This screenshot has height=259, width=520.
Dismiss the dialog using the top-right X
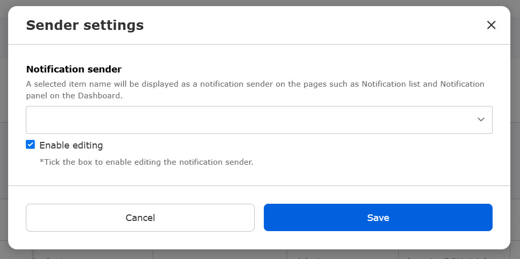click(491, 25)
